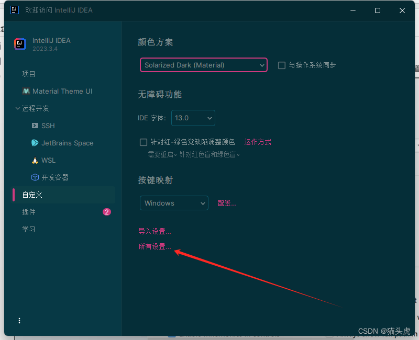419x340 pixels.
Task: Open the Windows keymap dropdown
Action: pyautogui.click(x=174, y=203)
